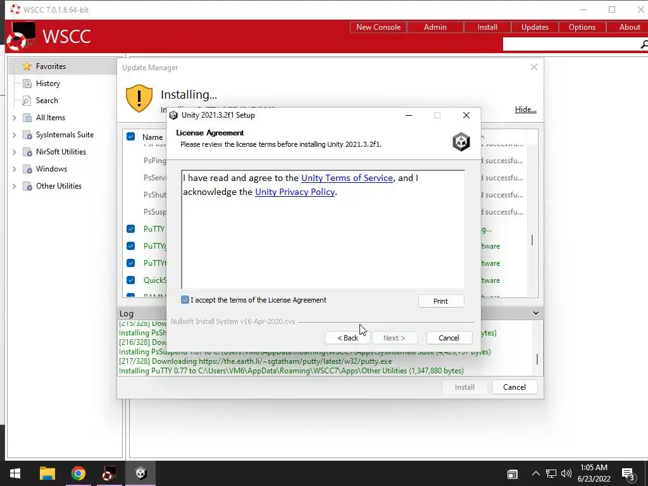Click the Hide... link in Update Manager

[525, 109]
